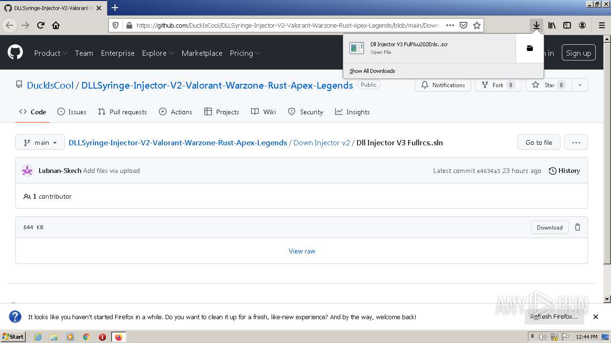Open the downloaded Dll Injector .scr file
Screen dimensions: 611x343
(429, 48)
